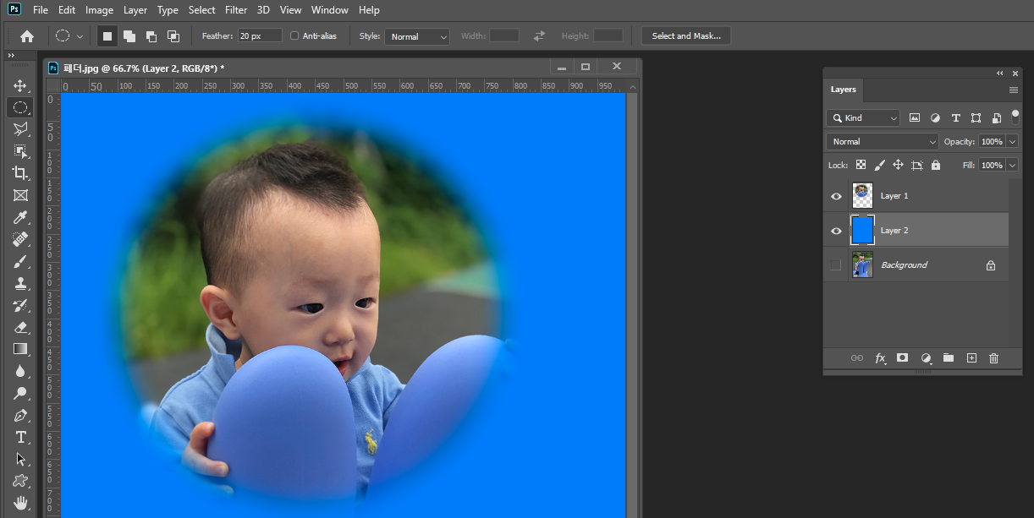Open the File menu

[x=40, y=10]
